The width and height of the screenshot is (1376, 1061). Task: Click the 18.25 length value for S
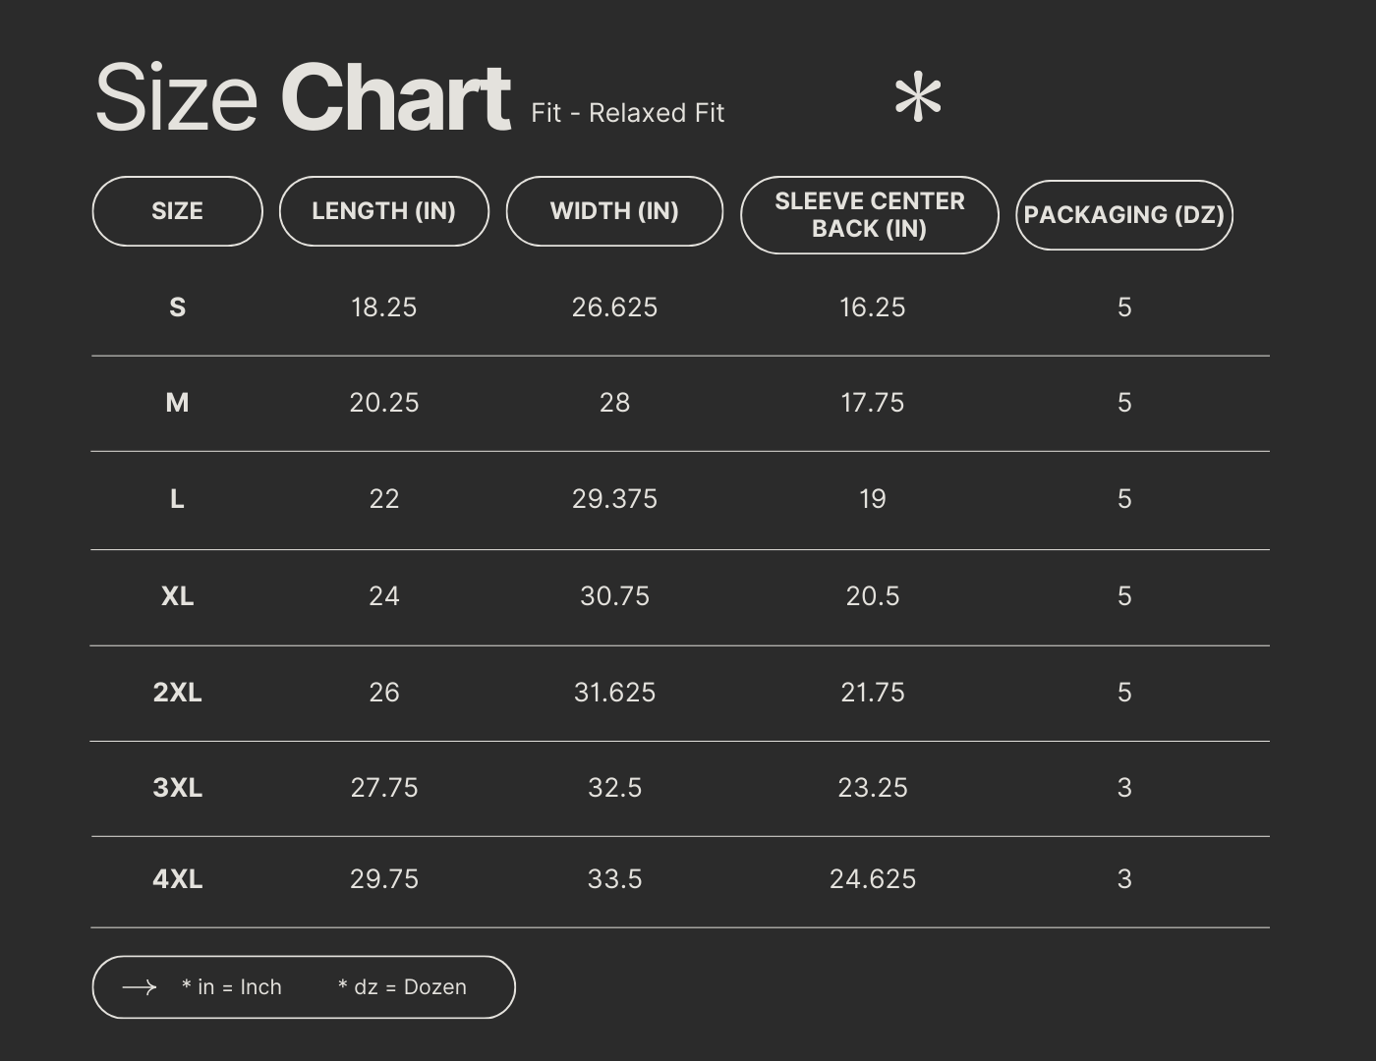(383, 307)
